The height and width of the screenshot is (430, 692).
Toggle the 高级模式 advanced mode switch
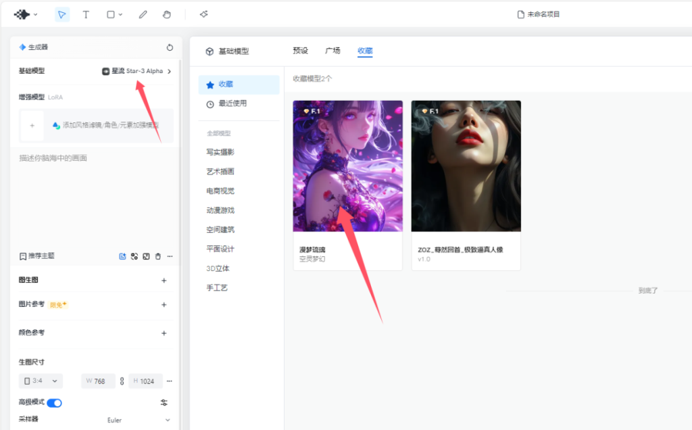54,403
